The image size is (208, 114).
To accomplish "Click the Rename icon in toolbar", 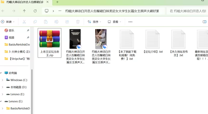I will point(56,22).
